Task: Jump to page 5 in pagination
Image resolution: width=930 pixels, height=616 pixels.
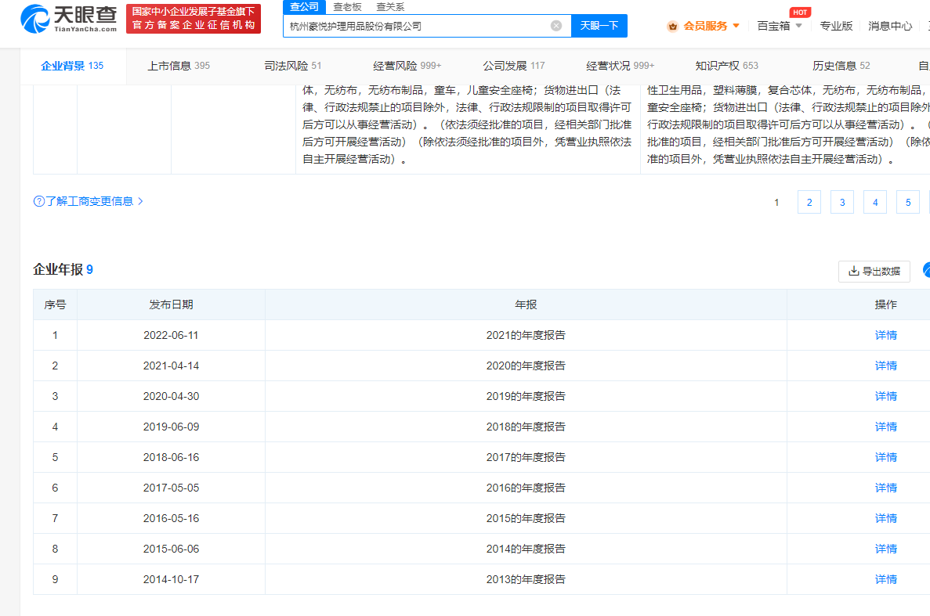Action: pos(907,202)
